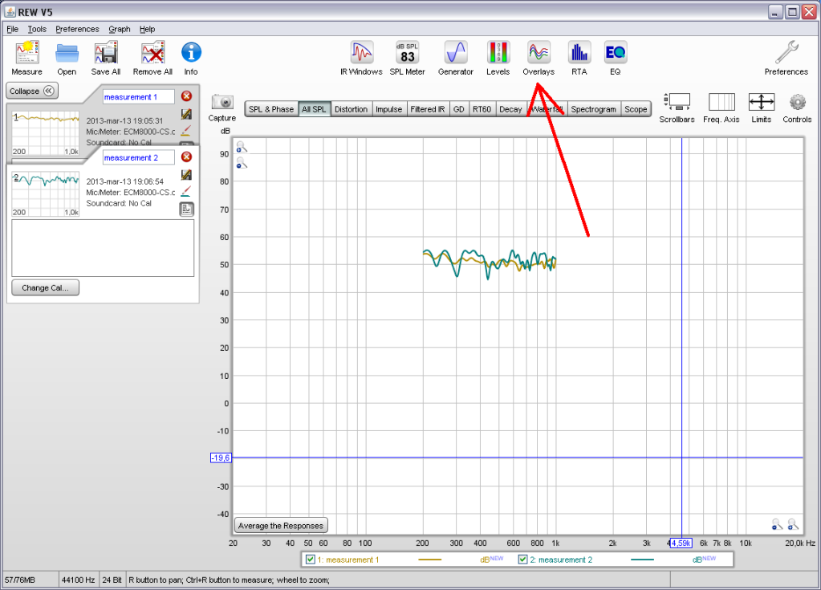Launch the signal Generator

pyautogui.click(x=455, y=54)
